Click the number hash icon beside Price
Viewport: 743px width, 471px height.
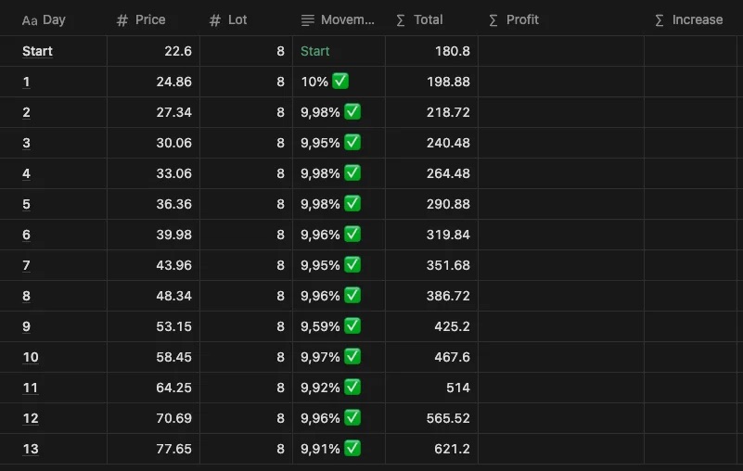click(122, 20)
